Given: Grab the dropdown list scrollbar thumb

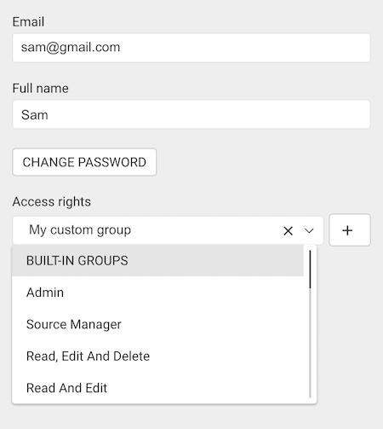Looking at the screenshot, I should 310,270.
